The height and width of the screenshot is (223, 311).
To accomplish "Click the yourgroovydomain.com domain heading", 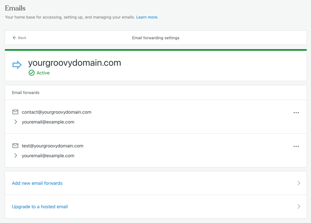I will click(74, 63).
